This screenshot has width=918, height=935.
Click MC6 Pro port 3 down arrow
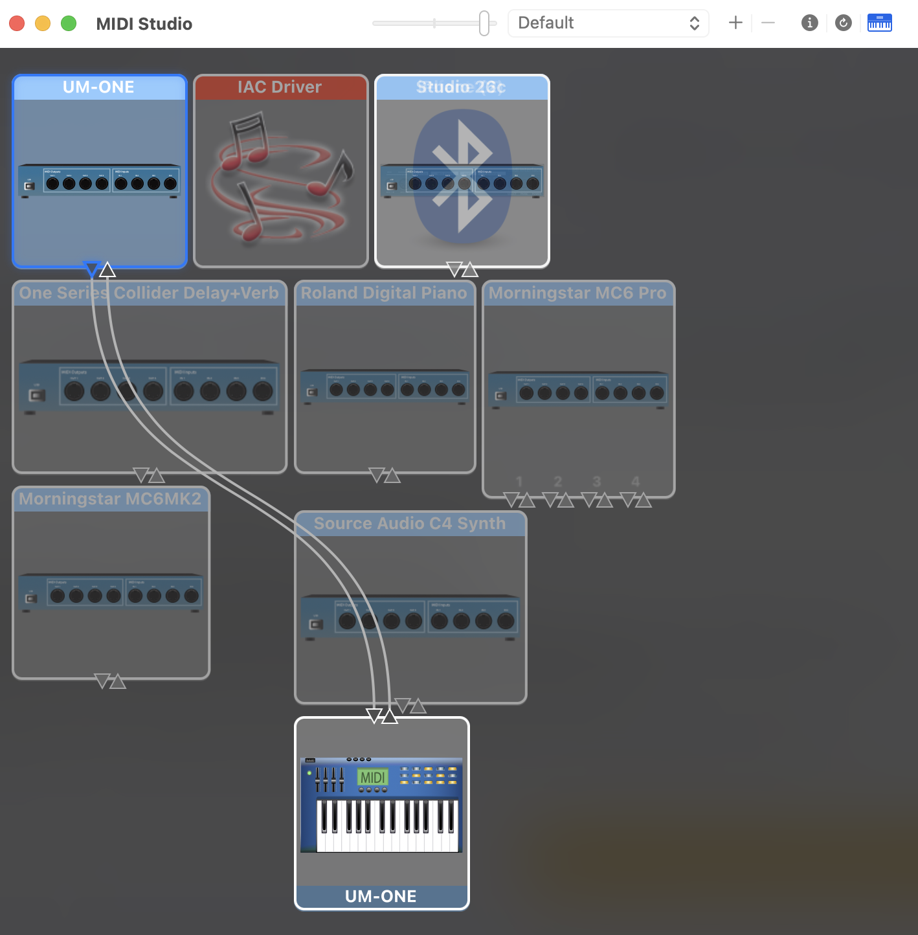589,499
